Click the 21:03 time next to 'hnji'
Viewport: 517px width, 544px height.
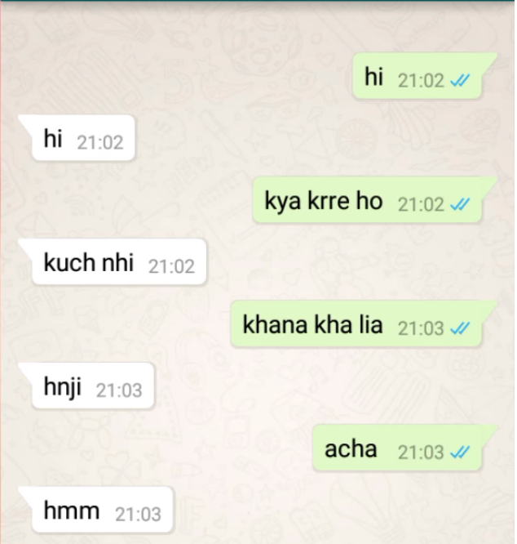(119, 390)
